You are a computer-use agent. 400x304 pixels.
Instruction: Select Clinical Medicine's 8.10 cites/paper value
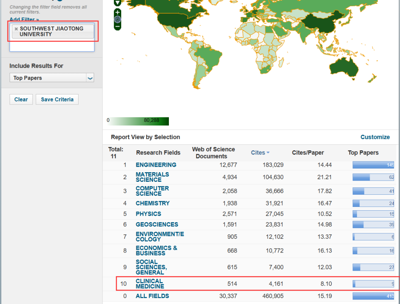(x=326, y=284)
